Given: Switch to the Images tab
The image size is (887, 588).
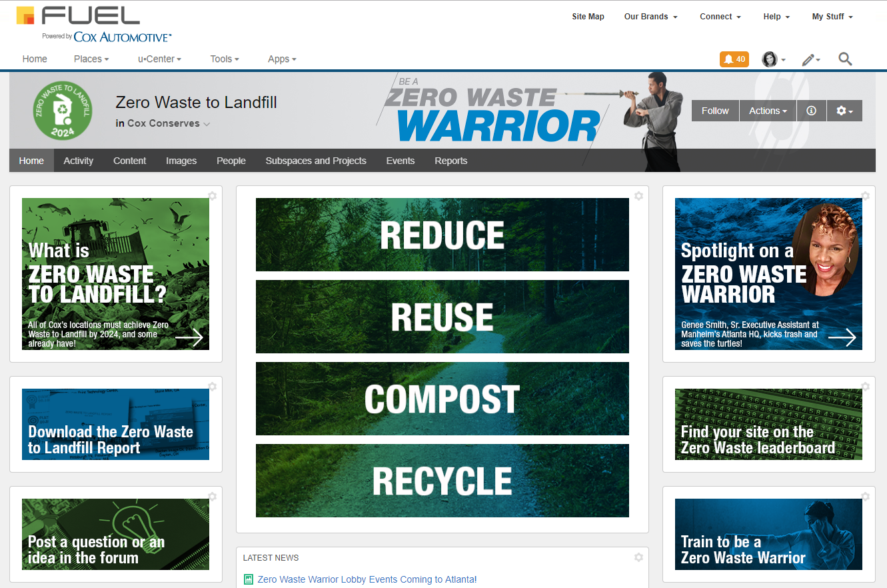Looking at the screenshot, I should (x=181, y=161).
